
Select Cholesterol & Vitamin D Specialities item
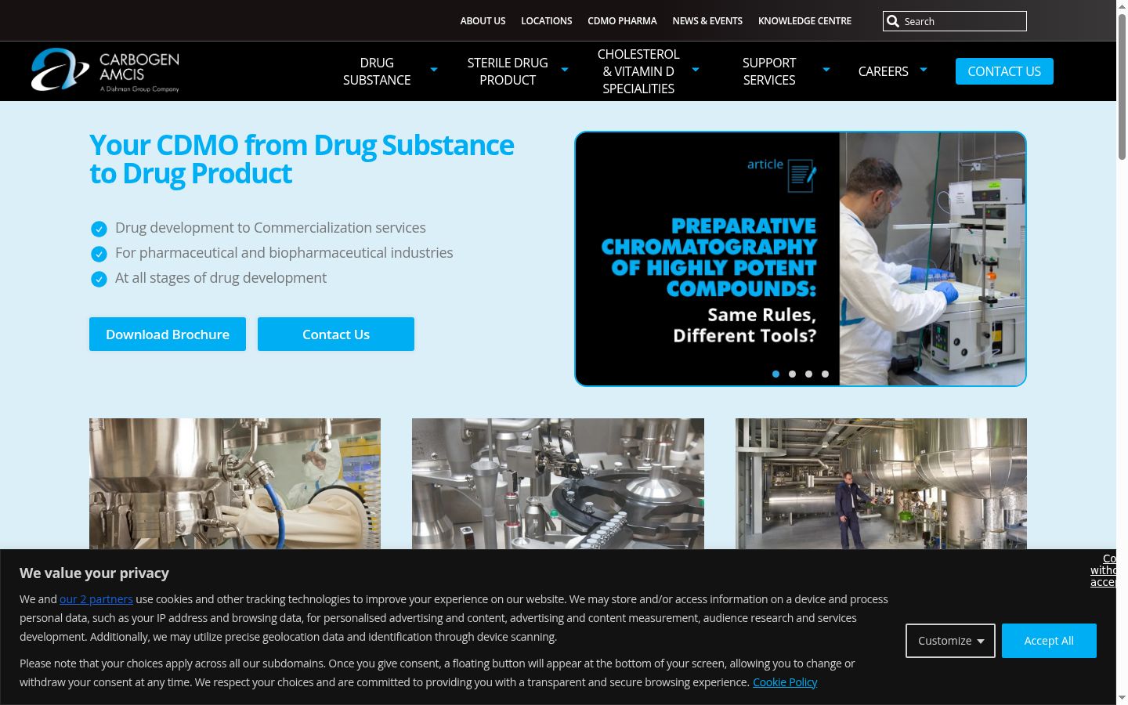point(638,71)
